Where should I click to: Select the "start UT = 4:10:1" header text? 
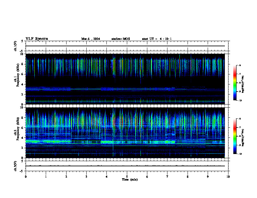tap(157, 39)
